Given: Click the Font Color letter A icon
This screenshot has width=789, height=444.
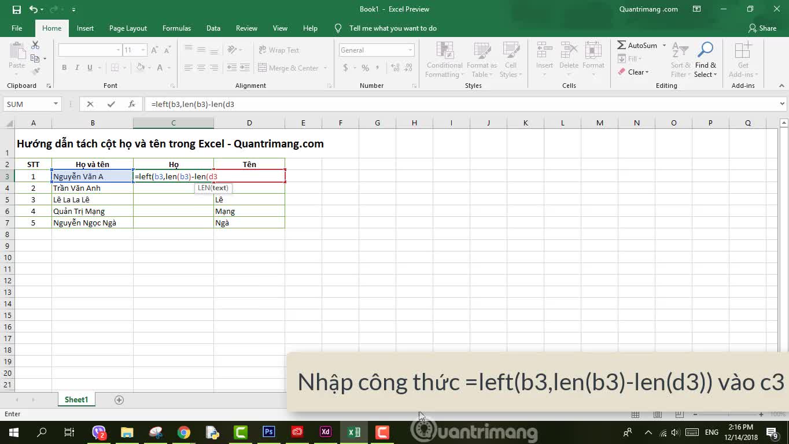Looking at the screenshot, I should tap(160, 68).
